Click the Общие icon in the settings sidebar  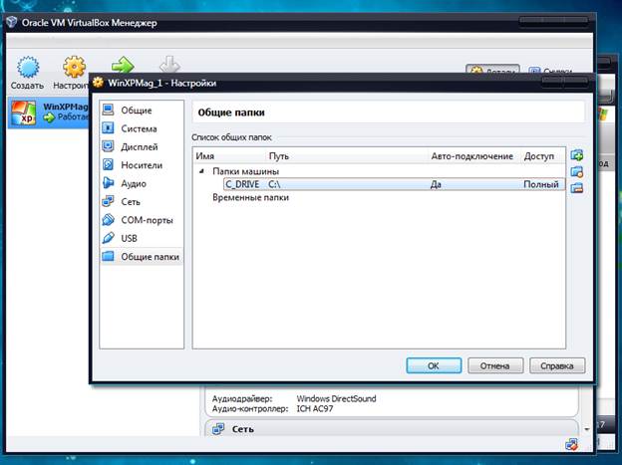108,110
